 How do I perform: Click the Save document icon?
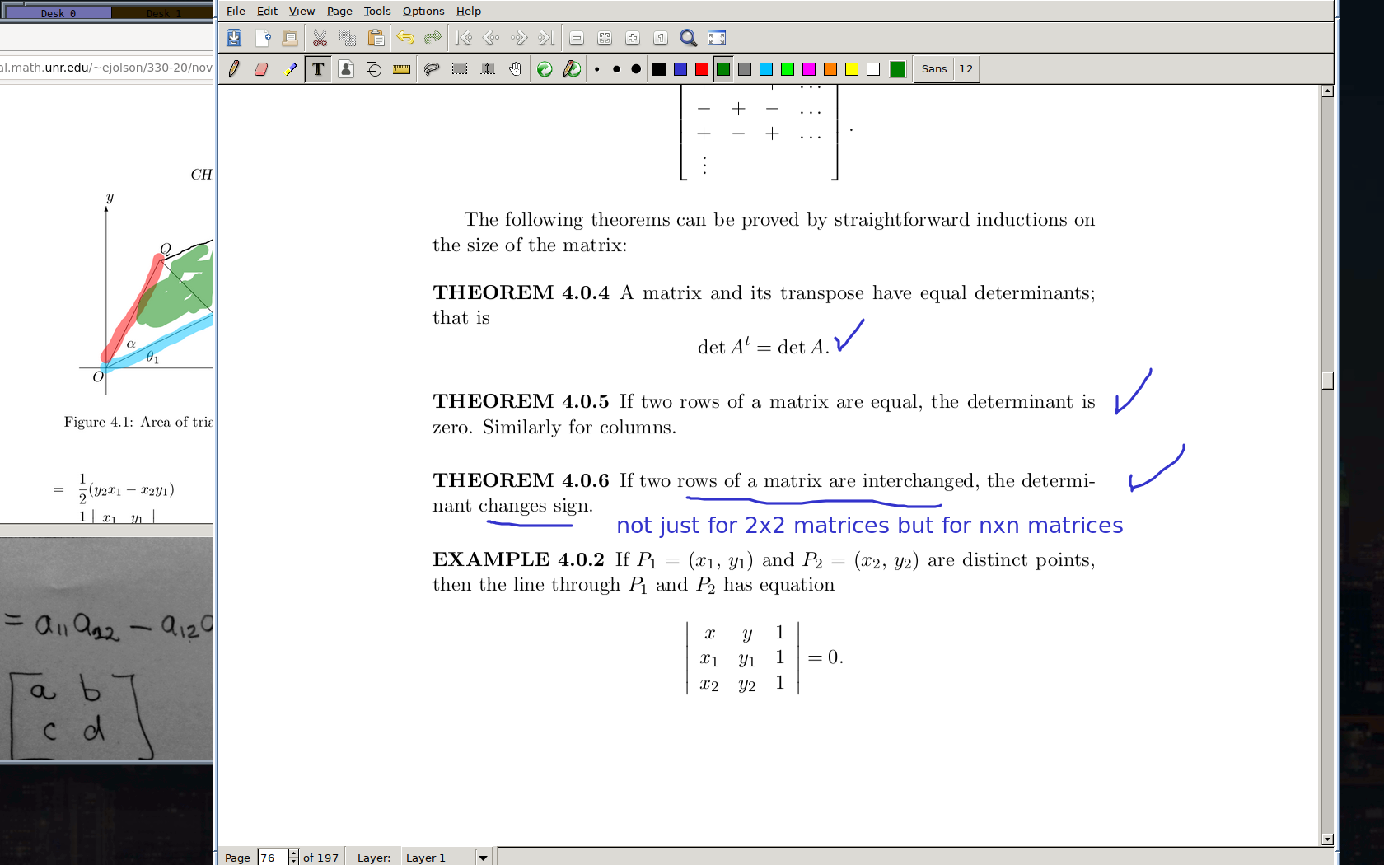tap(234, 38)
